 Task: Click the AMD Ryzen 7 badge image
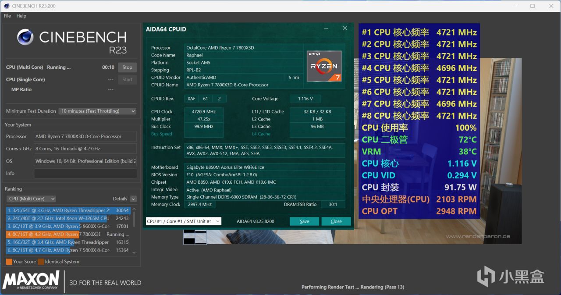(324, 66)
